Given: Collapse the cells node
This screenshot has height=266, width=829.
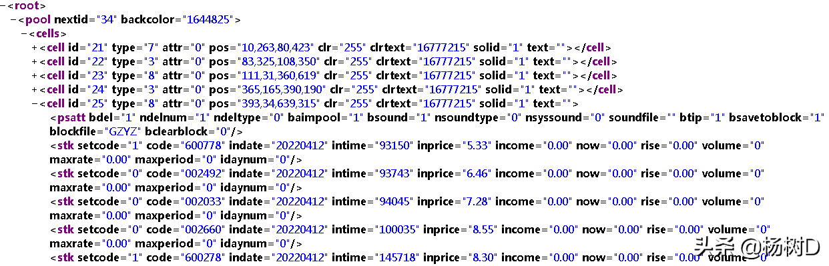Looking at the screenshot, I should tap(24, 33).
